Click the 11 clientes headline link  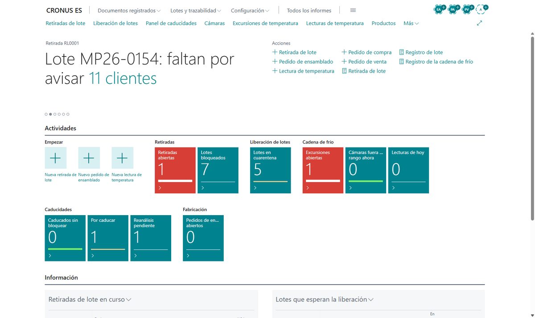click(x=123, y=78)
